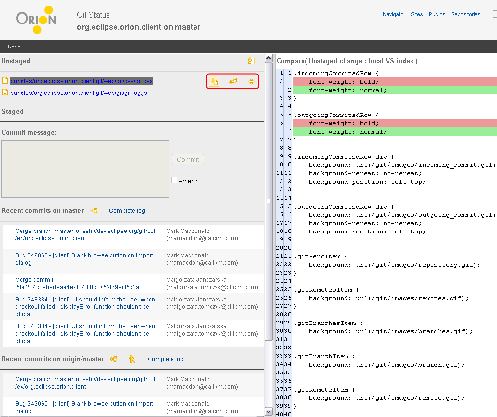The image size is (497, 417).
Task: Click the 'Git Status' page title
Action: pos(93,15)
